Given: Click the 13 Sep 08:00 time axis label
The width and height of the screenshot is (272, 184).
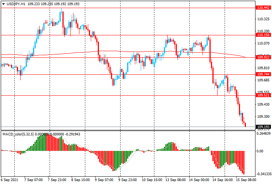Looking at the screenshot, I should pyautogui.click(x=176, y=180).
